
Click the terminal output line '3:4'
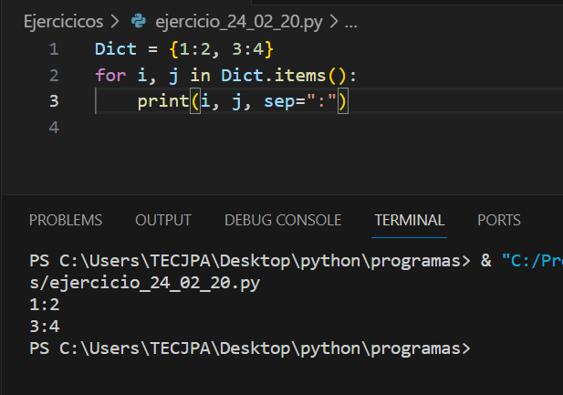click(45, 327)
